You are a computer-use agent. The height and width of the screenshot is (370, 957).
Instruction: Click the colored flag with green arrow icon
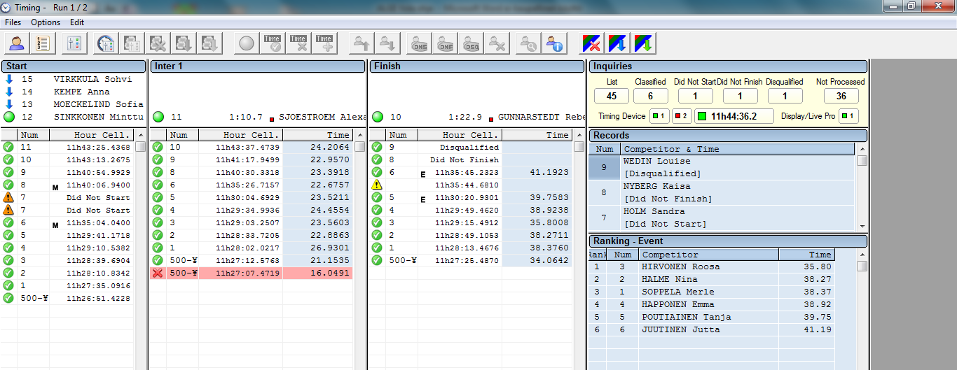point(644,43)
